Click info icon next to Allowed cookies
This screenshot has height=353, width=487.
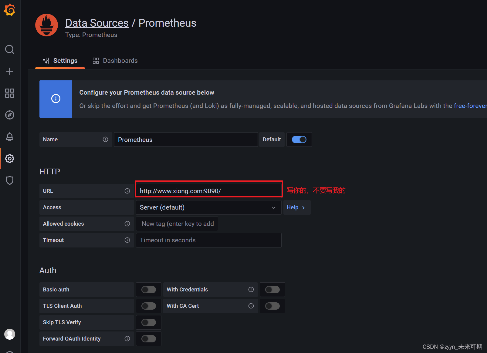127,224
